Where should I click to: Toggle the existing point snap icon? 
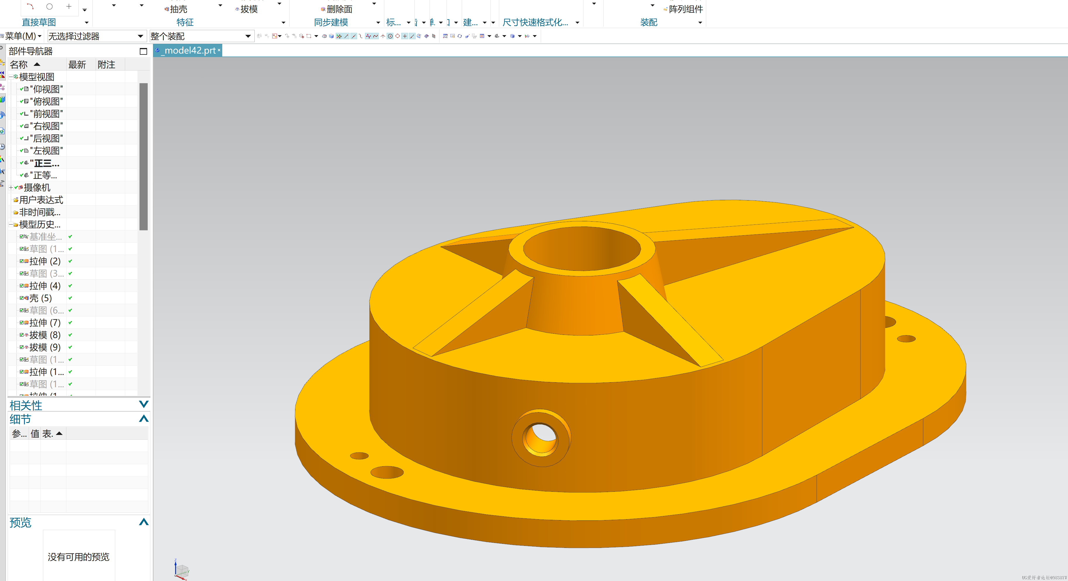tap(405, 36)
